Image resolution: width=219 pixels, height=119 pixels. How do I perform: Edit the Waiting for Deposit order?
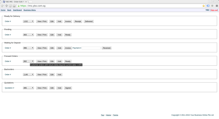pyautogui.click(x=52, y=48)
